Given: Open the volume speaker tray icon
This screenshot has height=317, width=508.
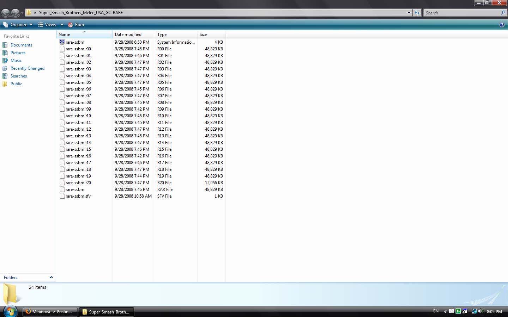Looking at the screenshot, I should pyautogui.click(x=481, y=311).
